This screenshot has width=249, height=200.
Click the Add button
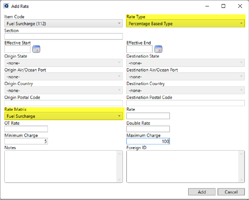[202, 192]
